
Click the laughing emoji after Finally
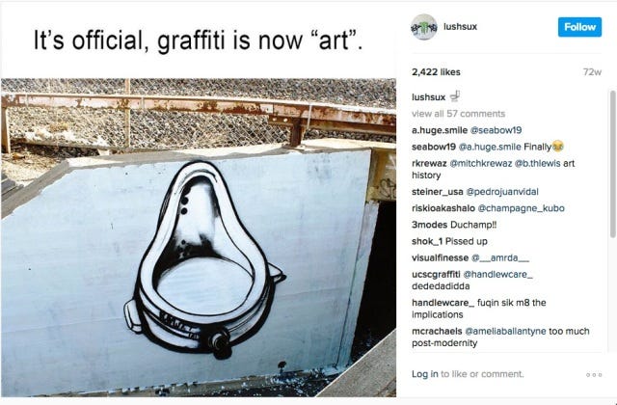coord(557,147)
